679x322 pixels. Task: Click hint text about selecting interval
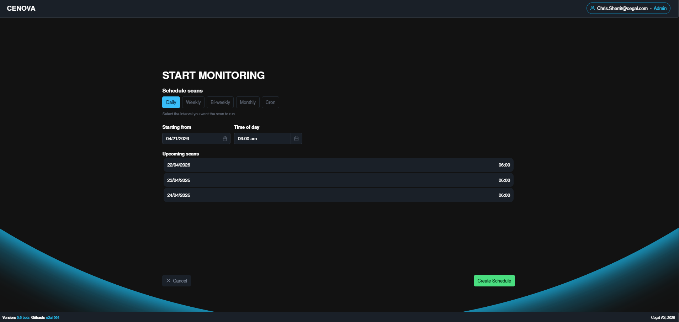click(x=198, y=114)
